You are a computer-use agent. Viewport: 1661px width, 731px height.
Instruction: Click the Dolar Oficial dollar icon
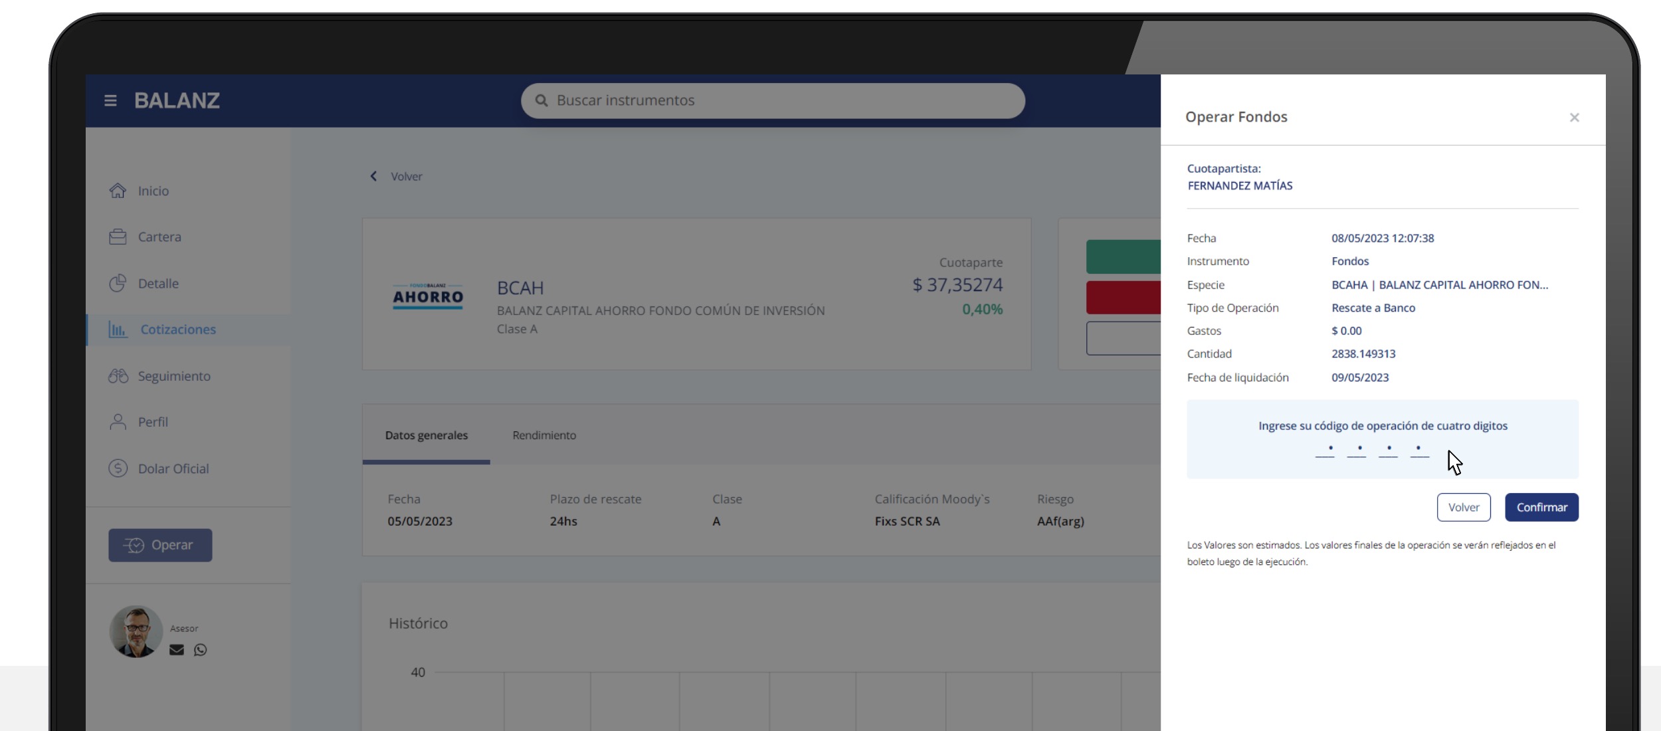click(118, 469)
